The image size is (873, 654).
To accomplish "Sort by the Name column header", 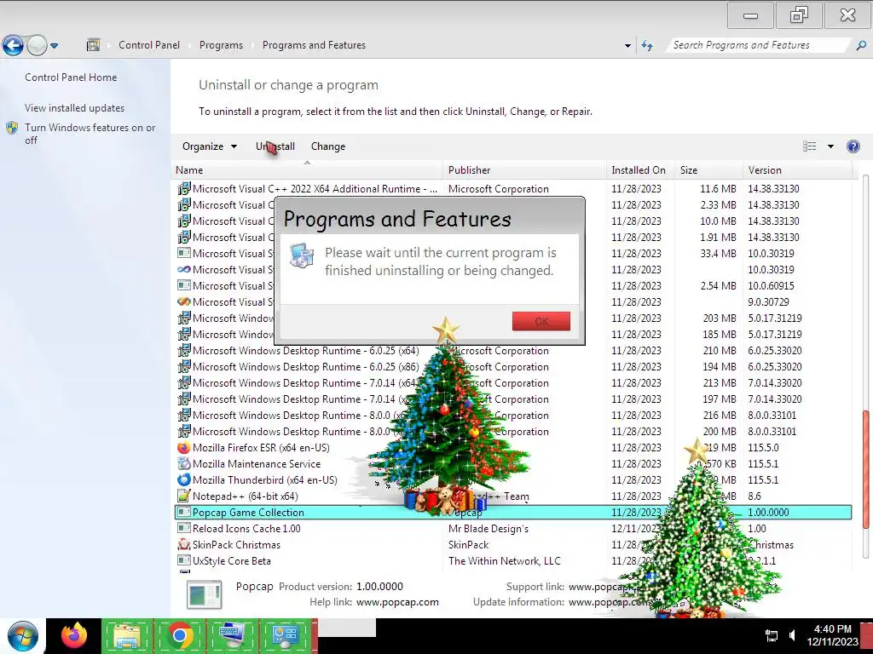I will click(x=307, y=170).
